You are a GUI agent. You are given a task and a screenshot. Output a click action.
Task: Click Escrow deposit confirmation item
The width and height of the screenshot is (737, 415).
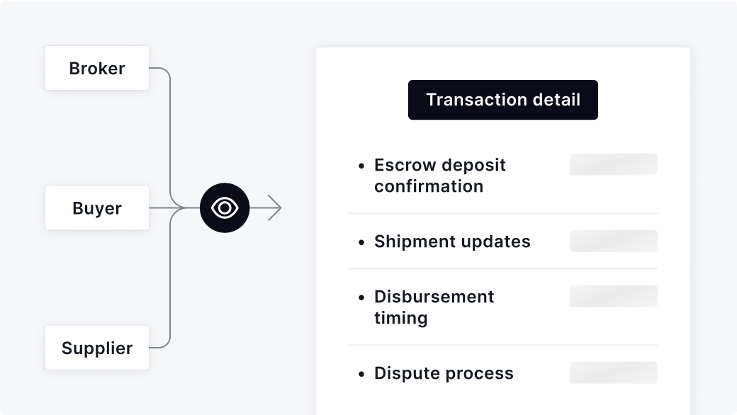(440, 176)
